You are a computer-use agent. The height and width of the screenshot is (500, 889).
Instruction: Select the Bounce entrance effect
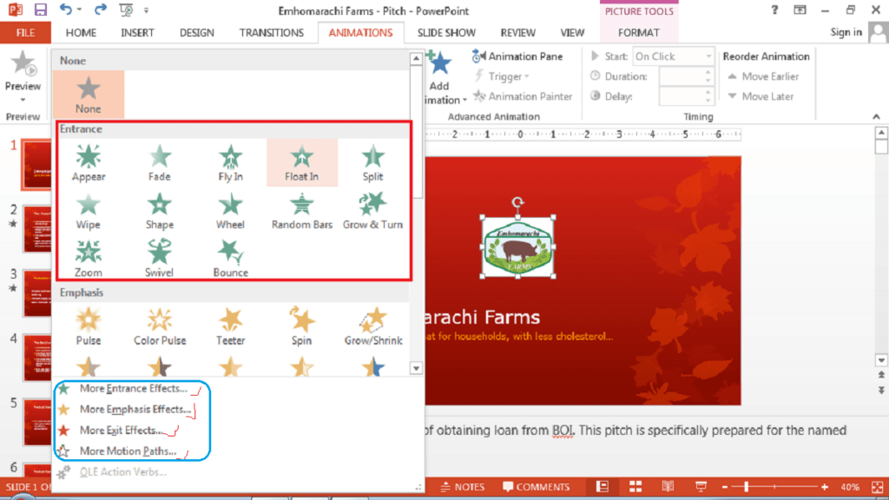(x=230, y=257)
